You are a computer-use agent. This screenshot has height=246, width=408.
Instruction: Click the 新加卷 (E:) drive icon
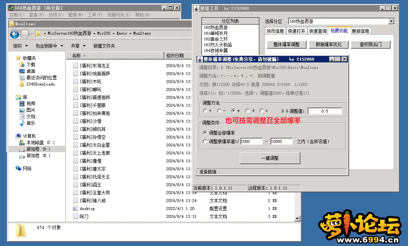click(x=22, y=156)
